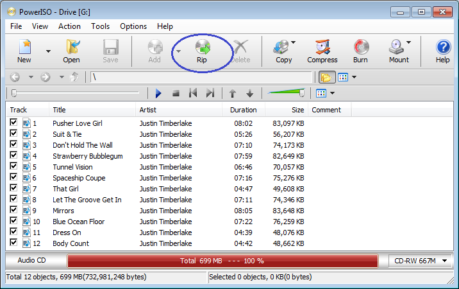459x289 pixels.
Task: Toggle the folders pane icon
Action: pos(326,77)
